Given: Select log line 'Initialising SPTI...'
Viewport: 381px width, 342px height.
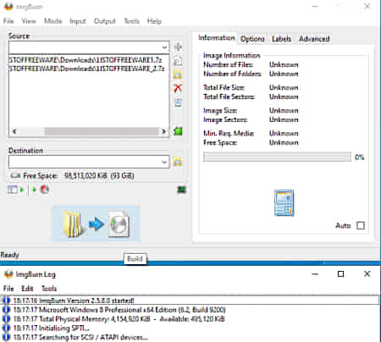Looking at the screenshot, I should coord(190,328).
